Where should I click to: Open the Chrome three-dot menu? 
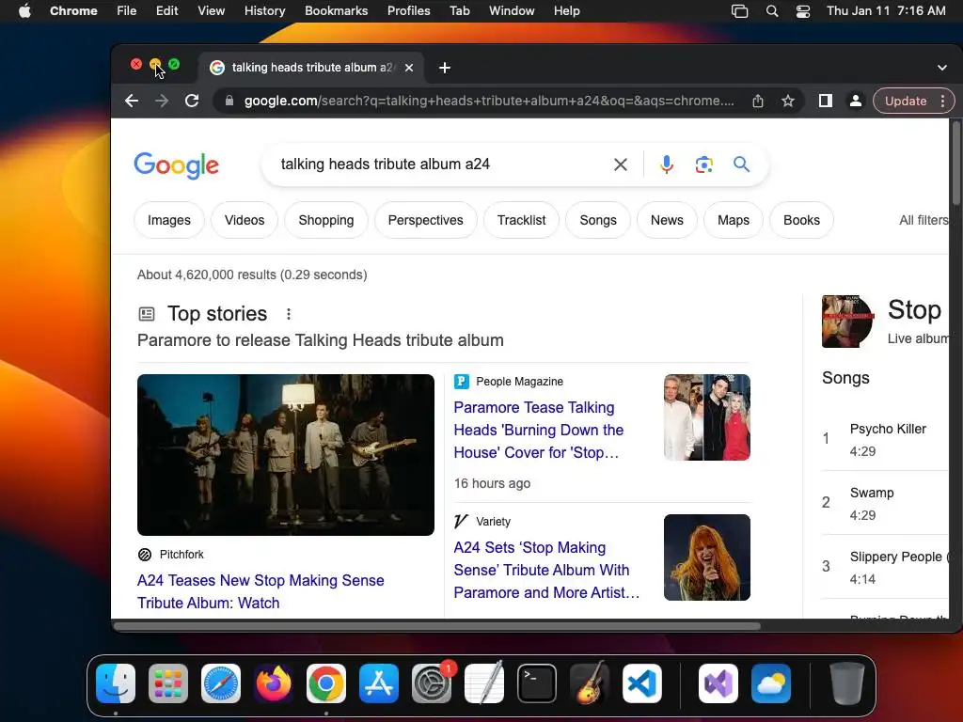pyautogui.click(x=942, y=101)
